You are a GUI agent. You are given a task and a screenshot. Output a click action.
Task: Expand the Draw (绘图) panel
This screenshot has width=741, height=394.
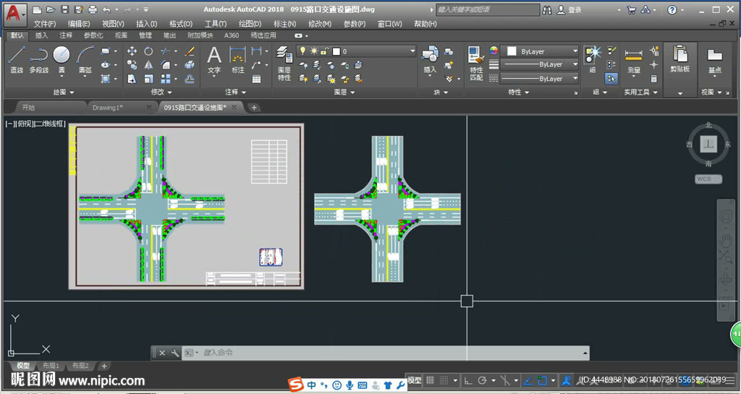(64, 92)
